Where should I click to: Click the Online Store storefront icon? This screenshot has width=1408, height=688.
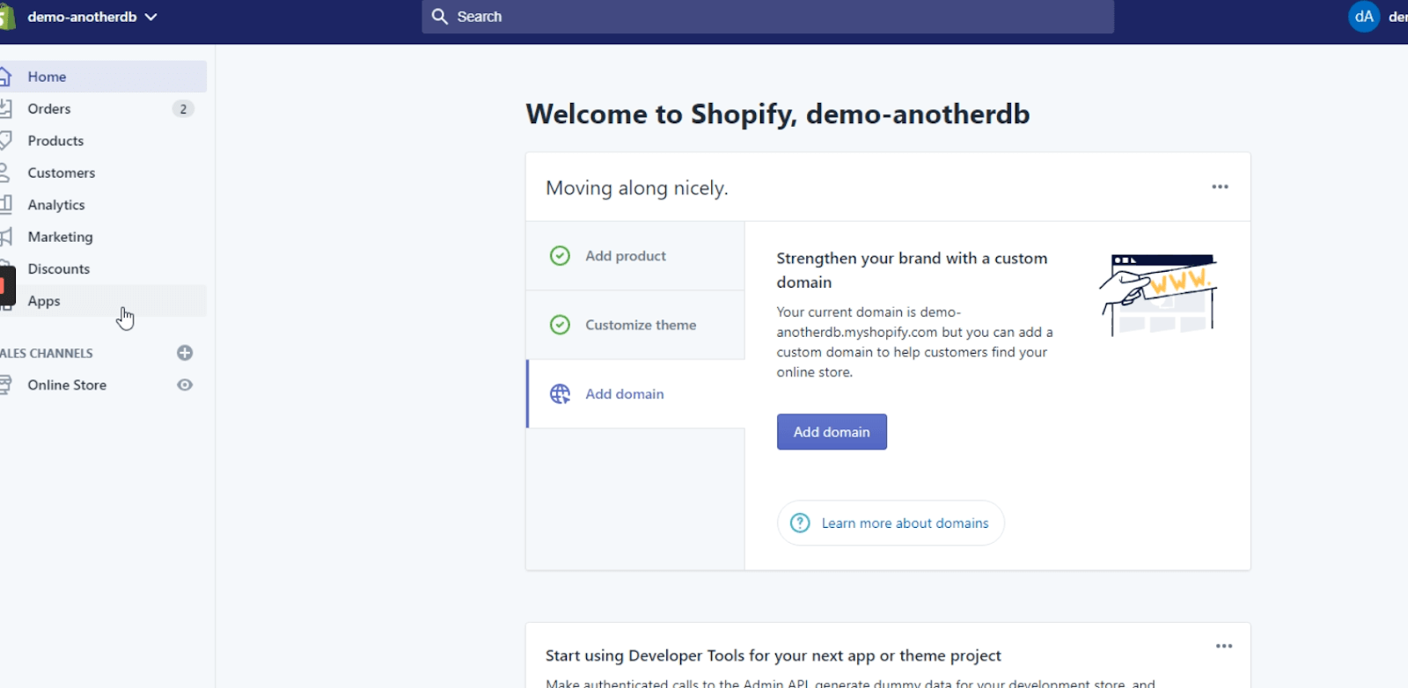click(4, 385)
